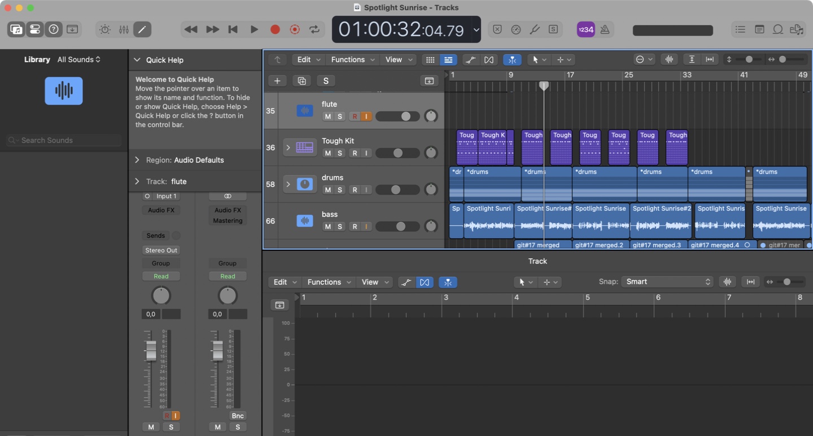Adjust the flute track volume slider
Viewport: 813px width, 436px height.
coord(405,116)
